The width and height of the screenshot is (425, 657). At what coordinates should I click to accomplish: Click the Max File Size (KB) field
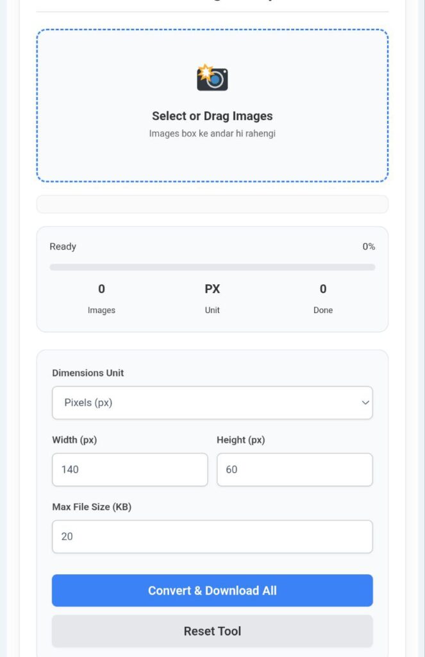212,536
